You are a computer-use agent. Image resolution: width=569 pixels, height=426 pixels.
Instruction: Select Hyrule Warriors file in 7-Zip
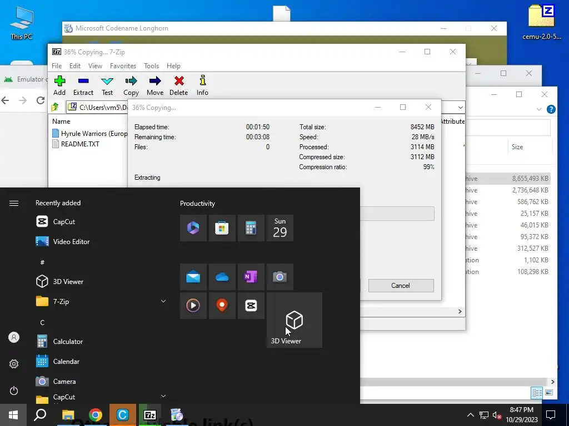pos(89,133)
